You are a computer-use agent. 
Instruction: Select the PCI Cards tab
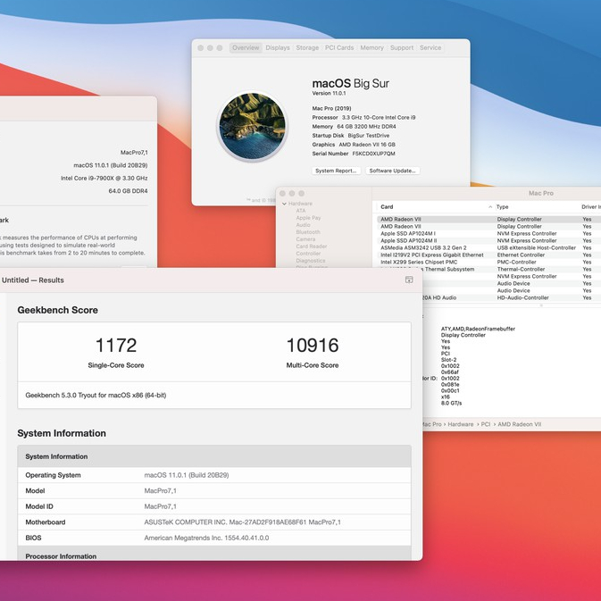(x=339, y=47)
